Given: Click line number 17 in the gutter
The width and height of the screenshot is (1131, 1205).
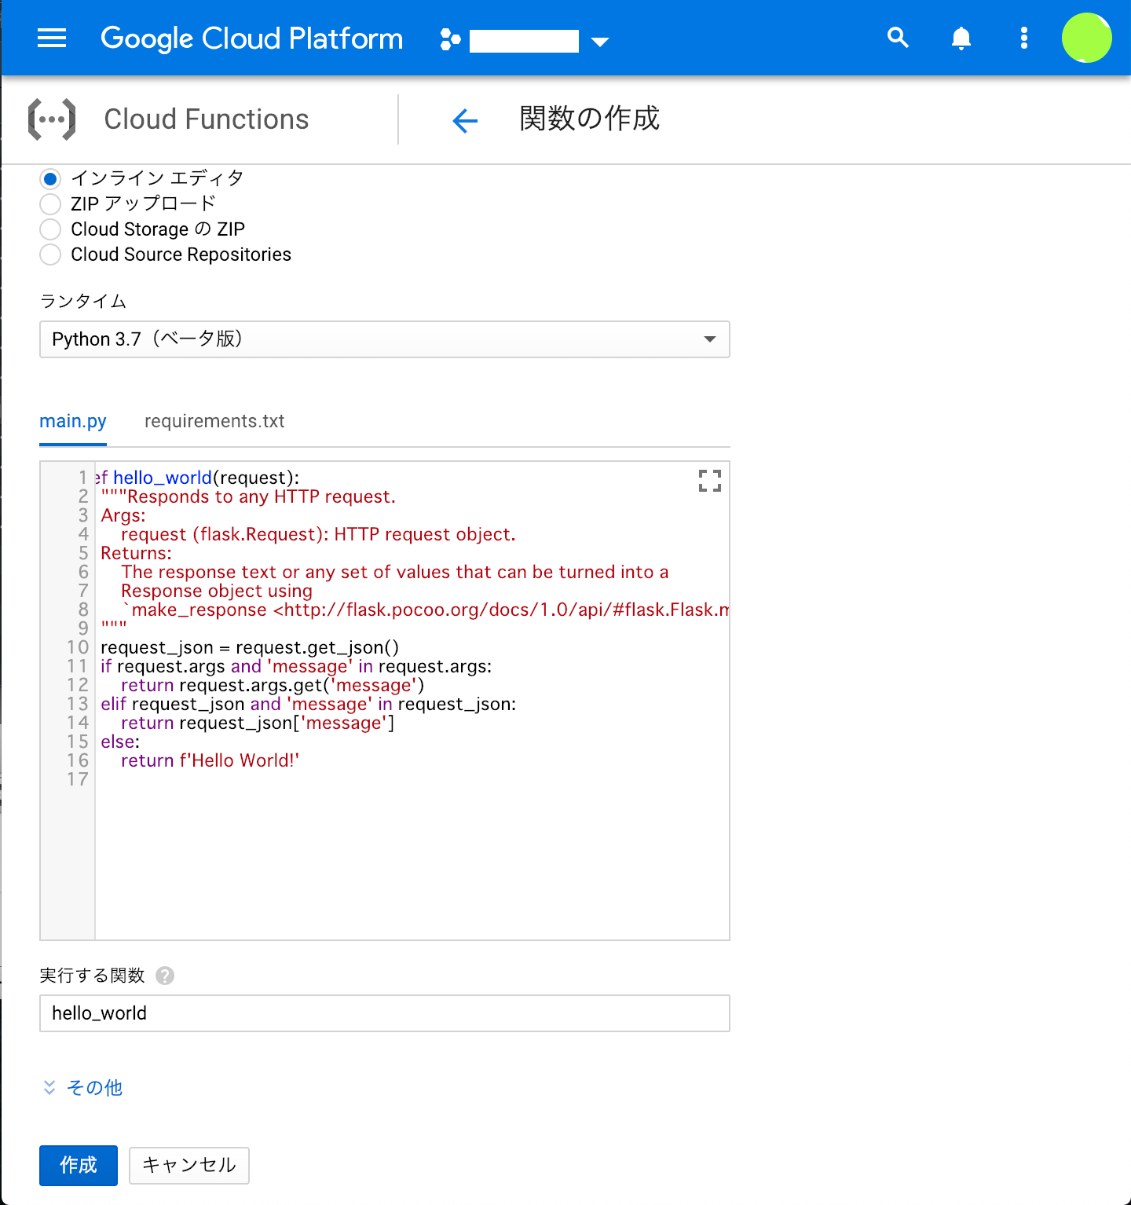Looking at the screenshot, I should (x=78, y=779).
